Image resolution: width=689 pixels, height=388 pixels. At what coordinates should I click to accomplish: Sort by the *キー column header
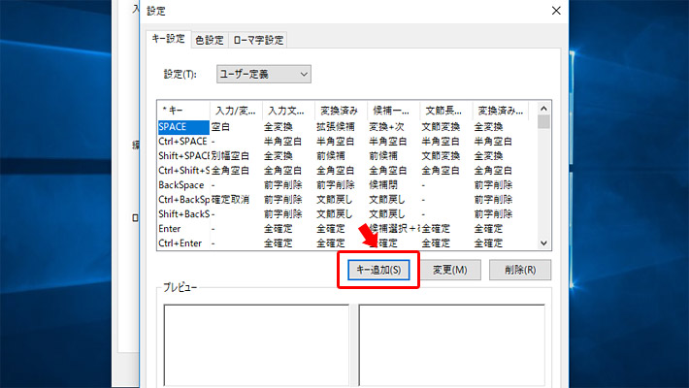(x=183, y=111)
